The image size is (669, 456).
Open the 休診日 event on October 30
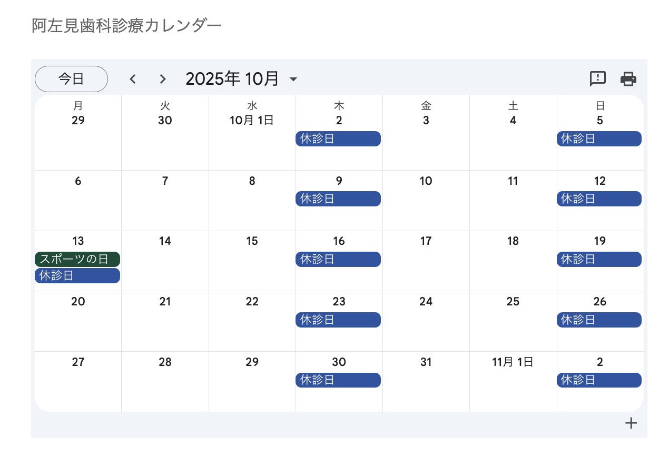coord(338,380)
